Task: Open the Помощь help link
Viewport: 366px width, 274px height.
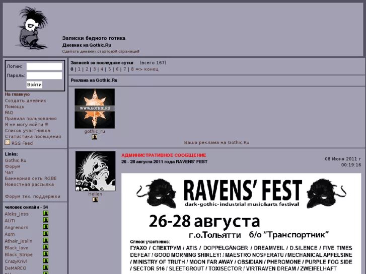Action: 15,107
